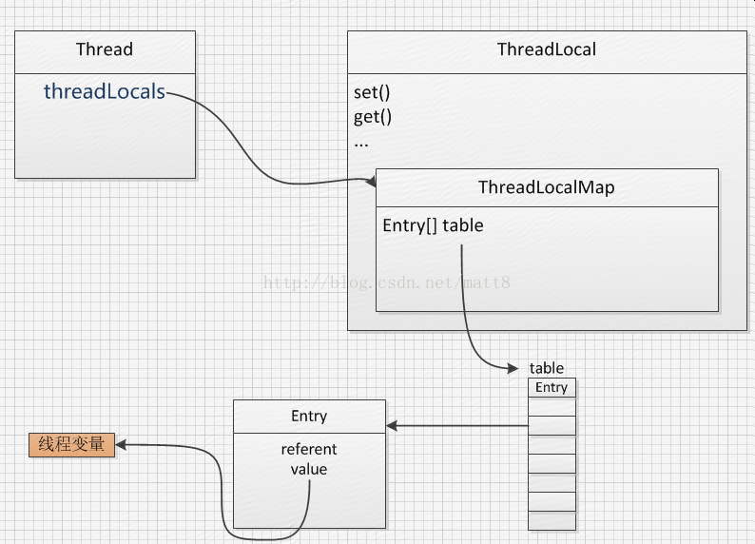
Task: Select the Thread class title
Action: pyautogui.click(x=105, y=49)
